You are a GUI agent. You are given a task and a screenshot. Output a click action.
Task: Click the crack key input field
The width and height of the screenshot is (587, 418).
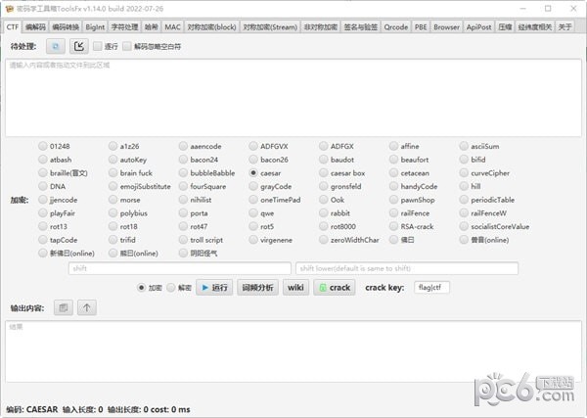click(x=430, y=288)
